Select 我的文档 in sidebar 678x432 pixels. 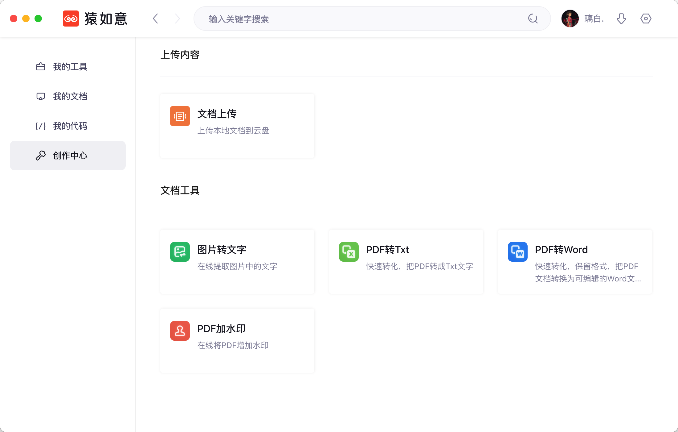68,96
